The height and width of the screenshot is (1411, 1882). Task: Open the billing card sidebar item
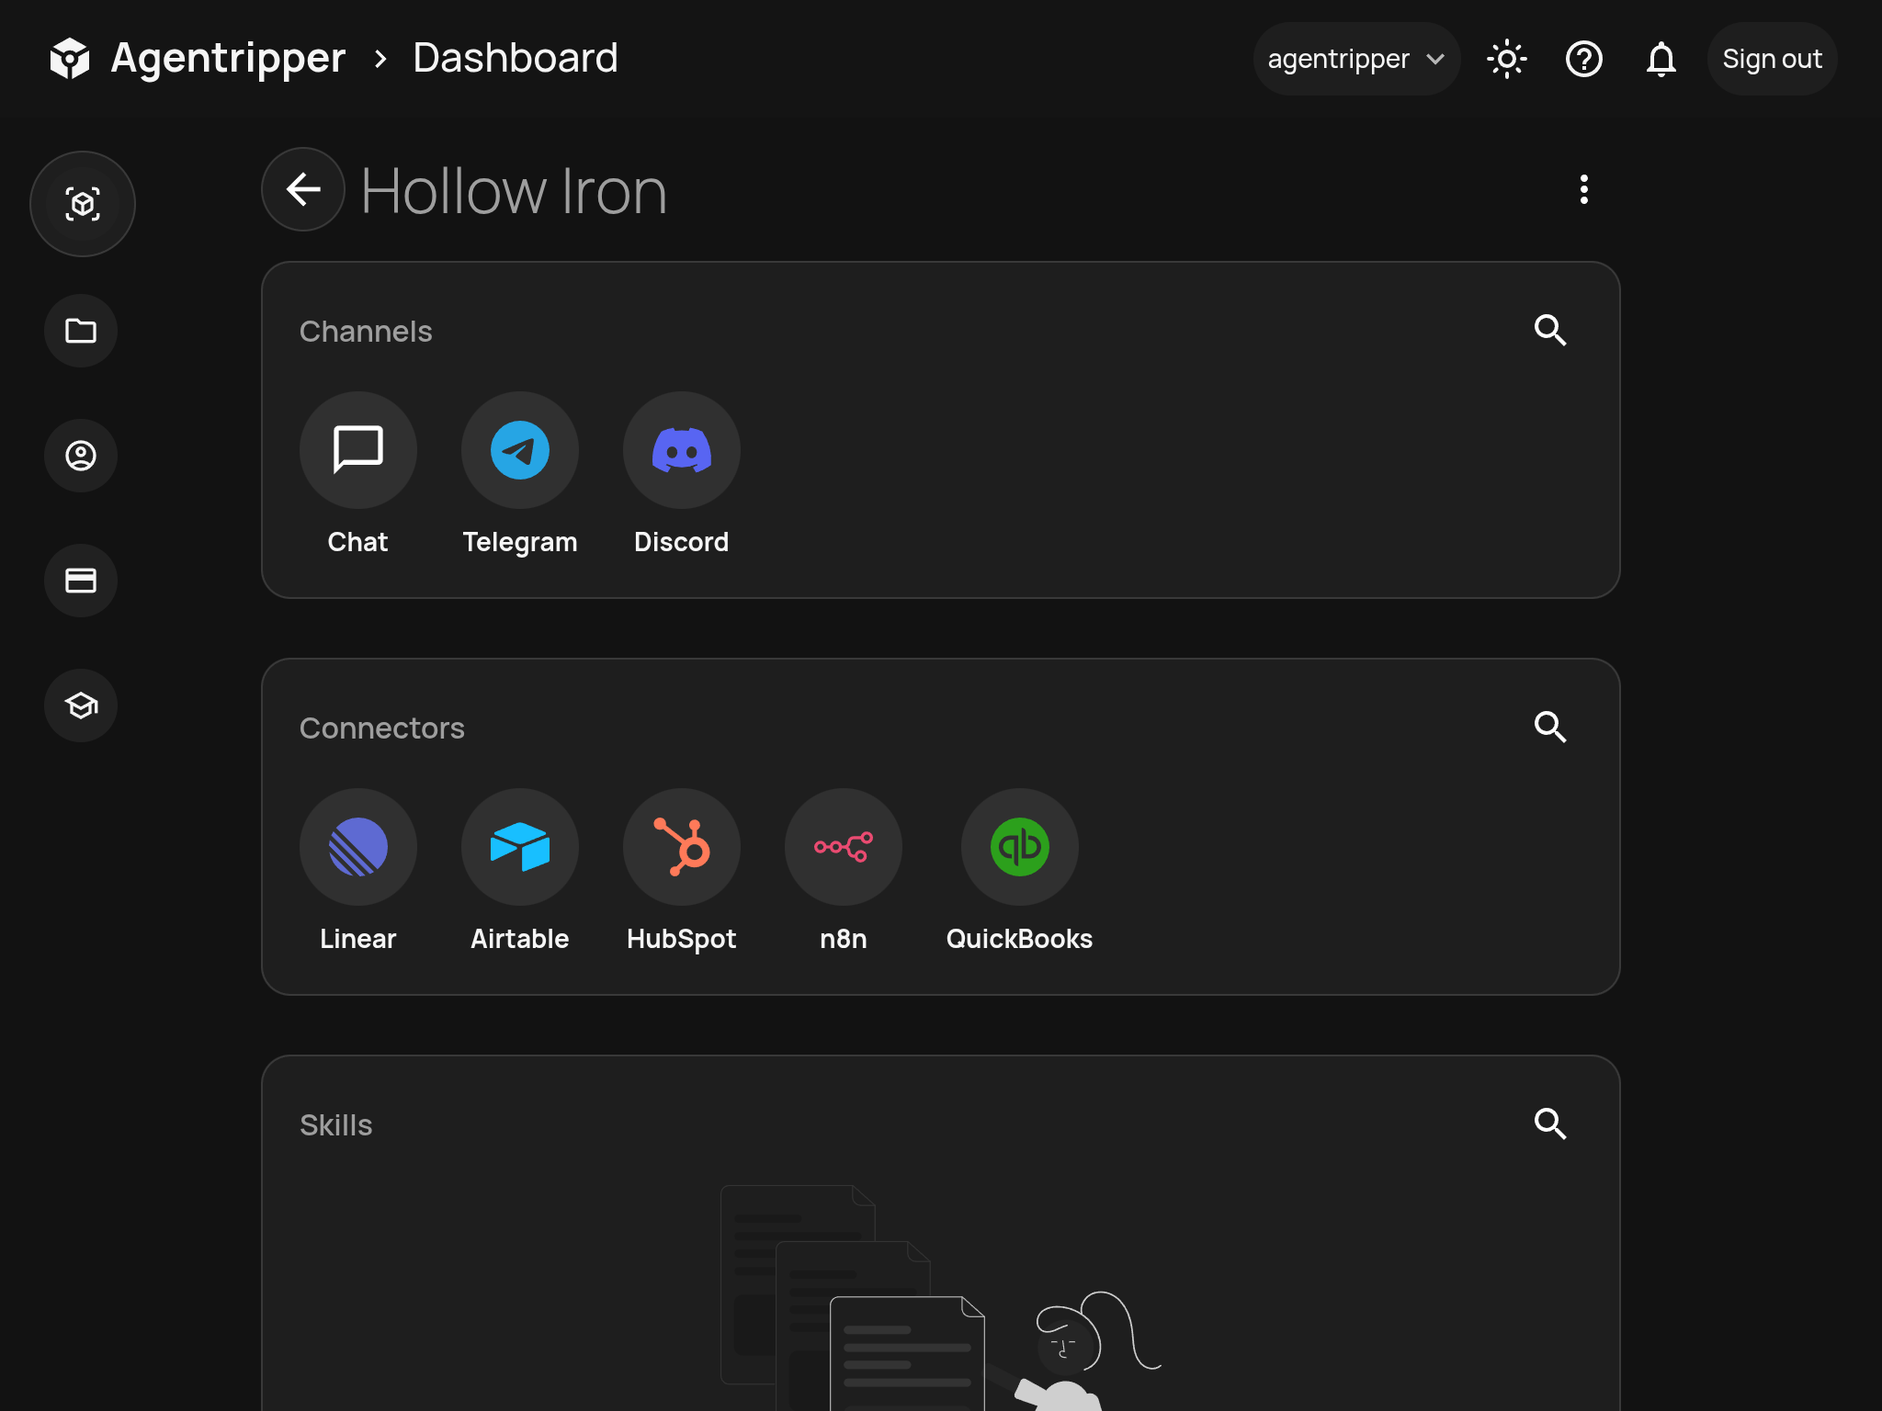(81, 581)
